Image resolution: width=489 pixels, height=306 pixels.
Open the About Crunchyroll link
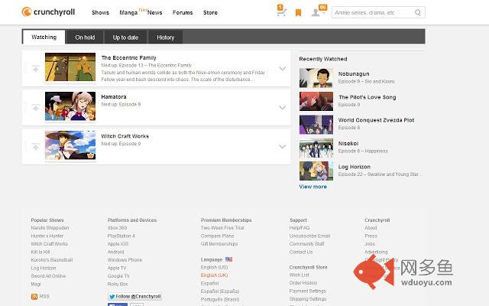tap(371, 228)
